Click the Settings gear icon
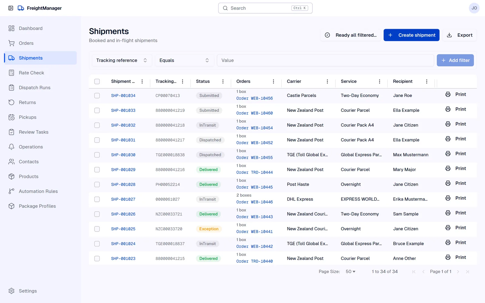 pyautogui.click(x=12, y=291)
